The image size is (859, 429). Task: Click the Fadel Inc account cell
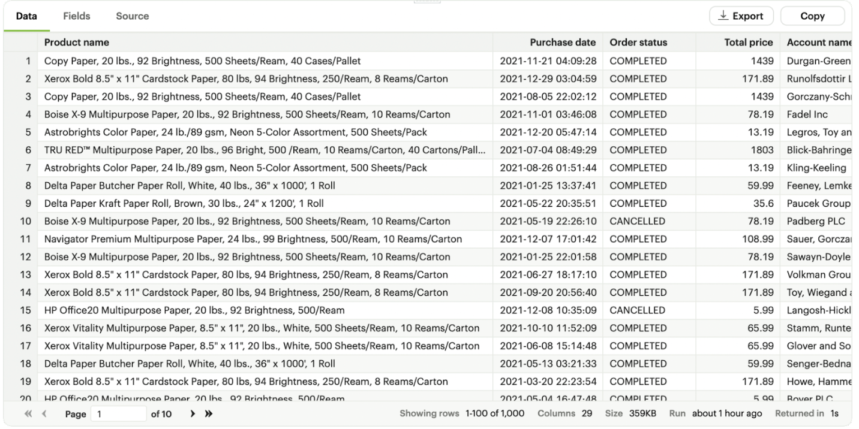click(816, 114)
